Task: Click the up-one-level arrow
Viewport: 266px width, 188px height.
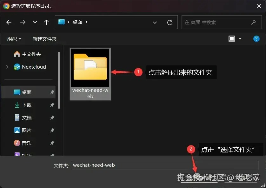Action: coord(46,22)
